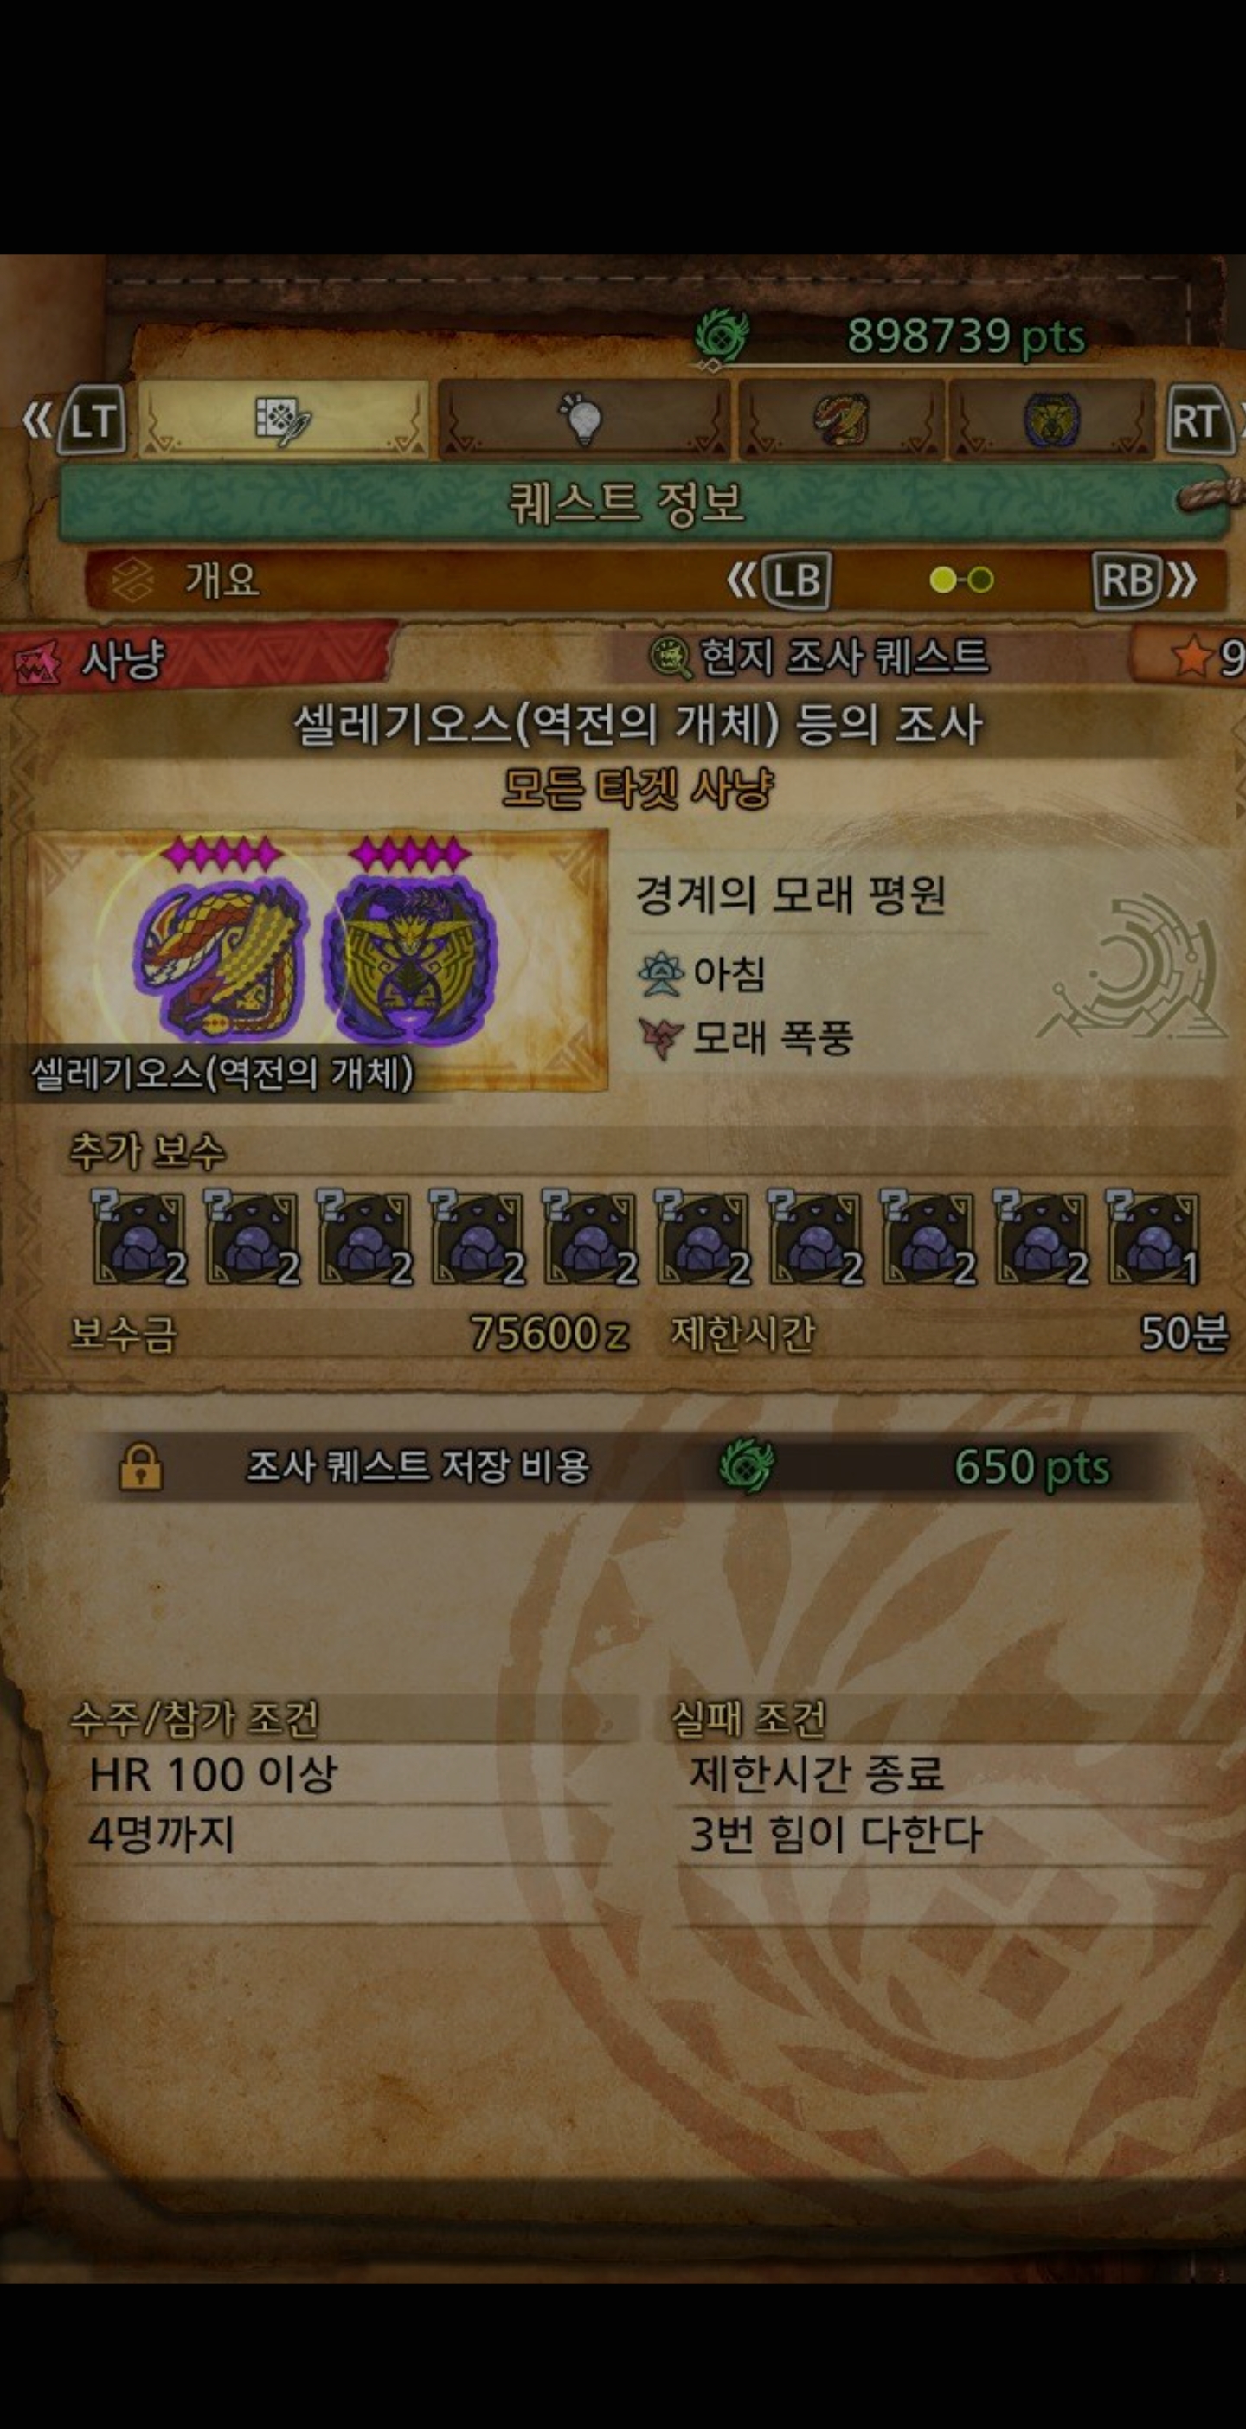Go to next page with RB

pos(1145,580)
